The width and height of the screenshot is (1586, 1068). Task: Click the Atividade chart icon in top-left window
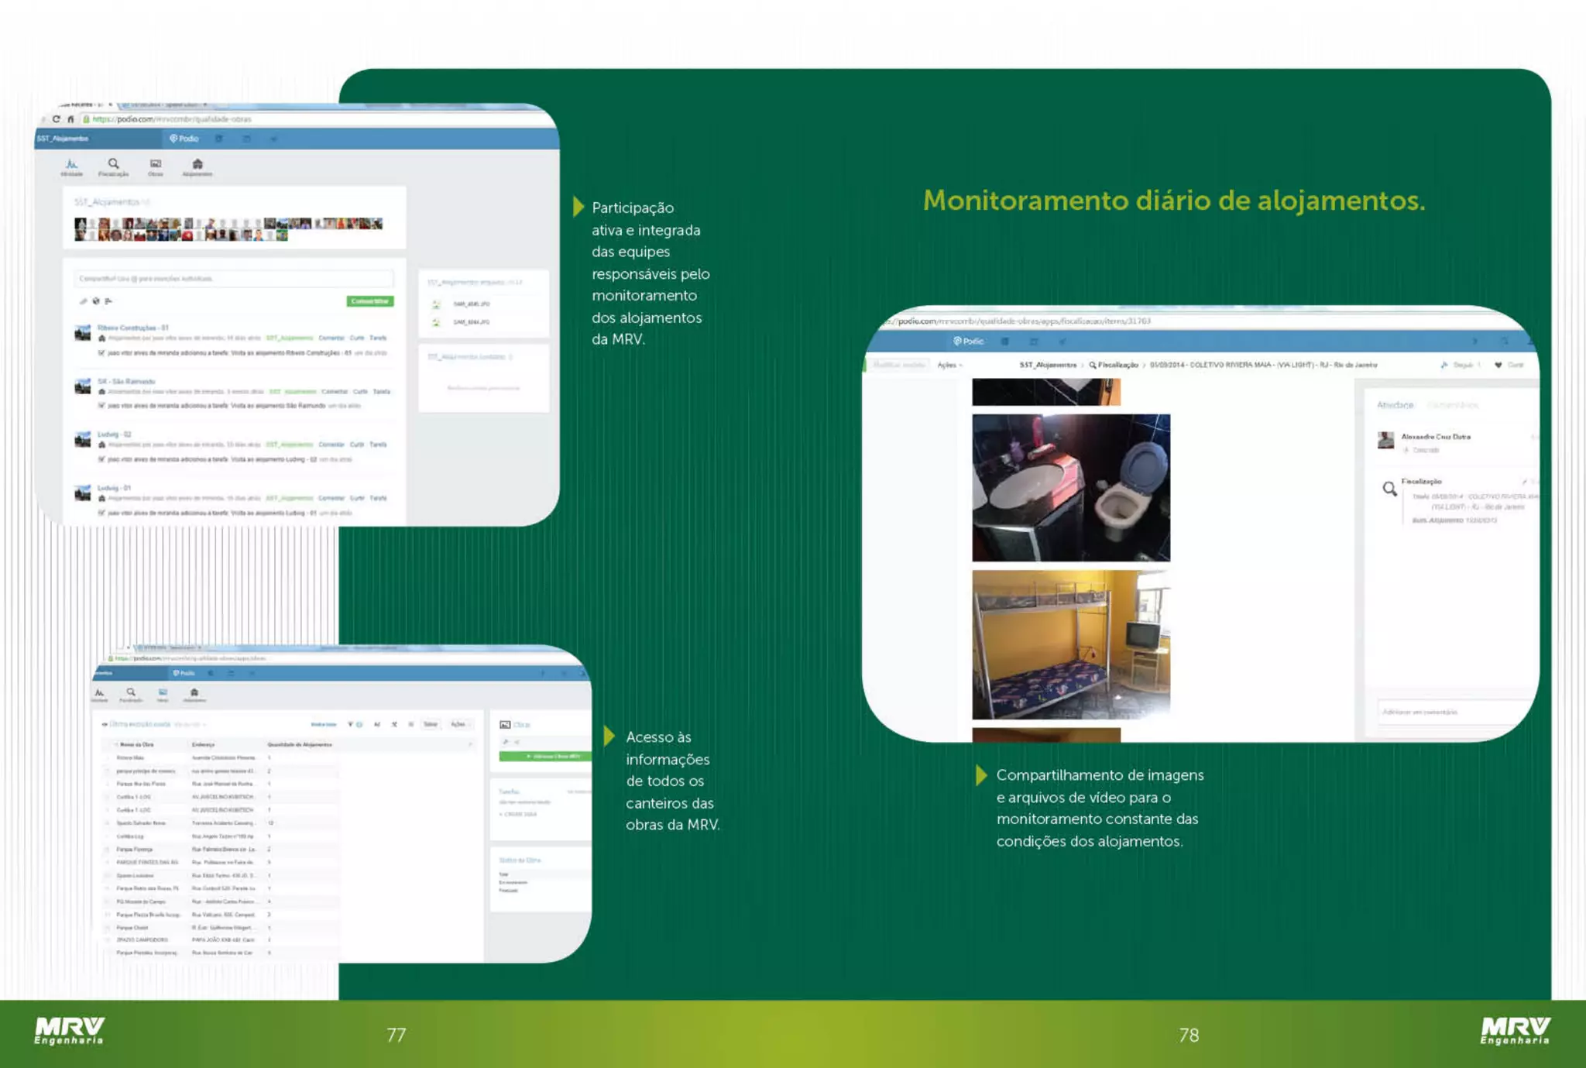[x=71, y=164]
